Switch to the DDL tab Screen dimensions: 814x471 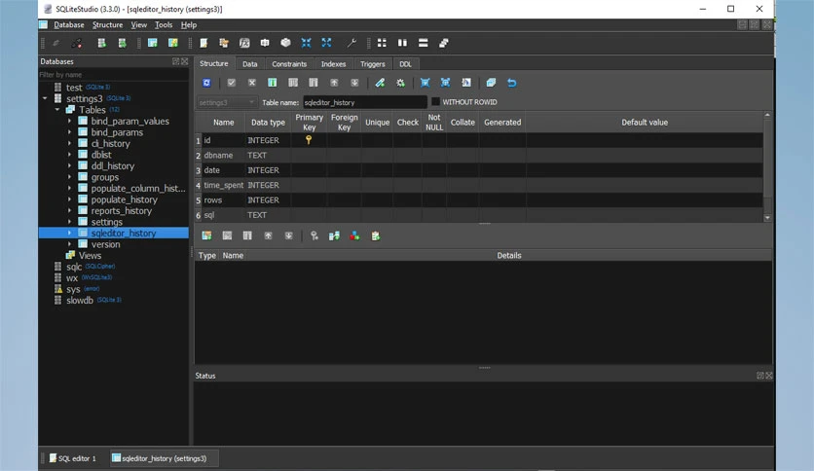[x=405, y=64]
